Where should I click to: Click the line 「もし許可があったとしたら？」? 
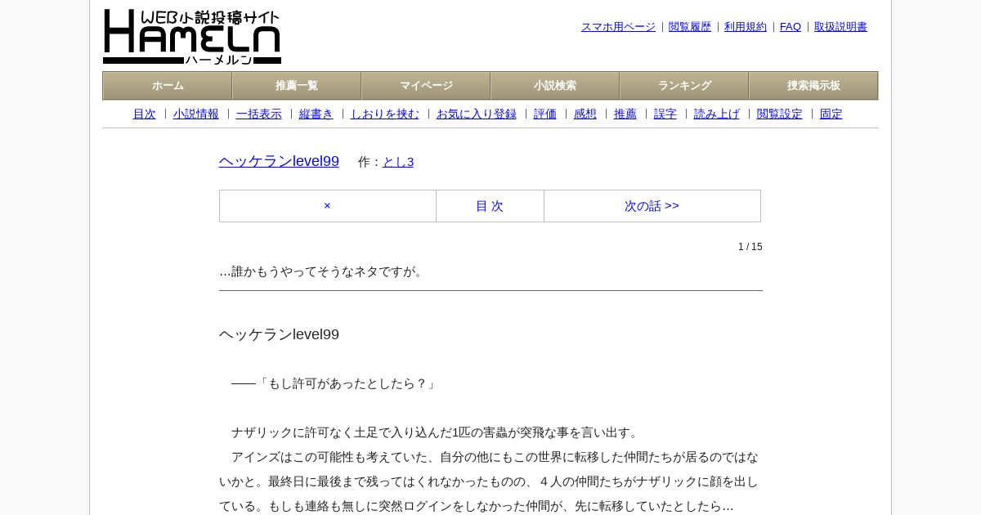(x=335, y=383)
